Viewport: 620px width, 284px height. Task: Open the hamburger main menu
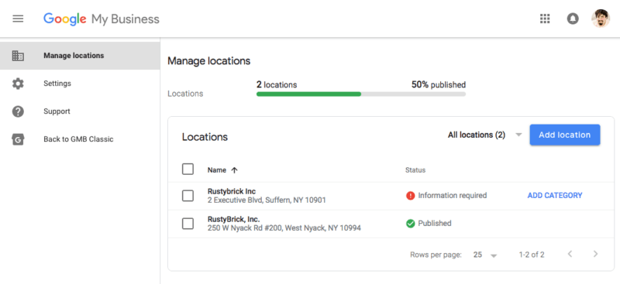pyautogui.click(x=18, y=19)
